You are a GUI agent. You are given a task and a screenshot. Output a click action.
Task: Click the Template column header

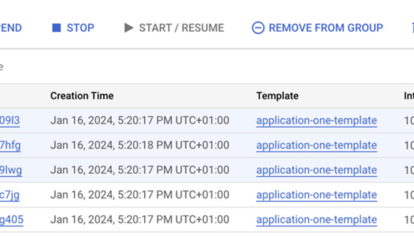(277, 96)
